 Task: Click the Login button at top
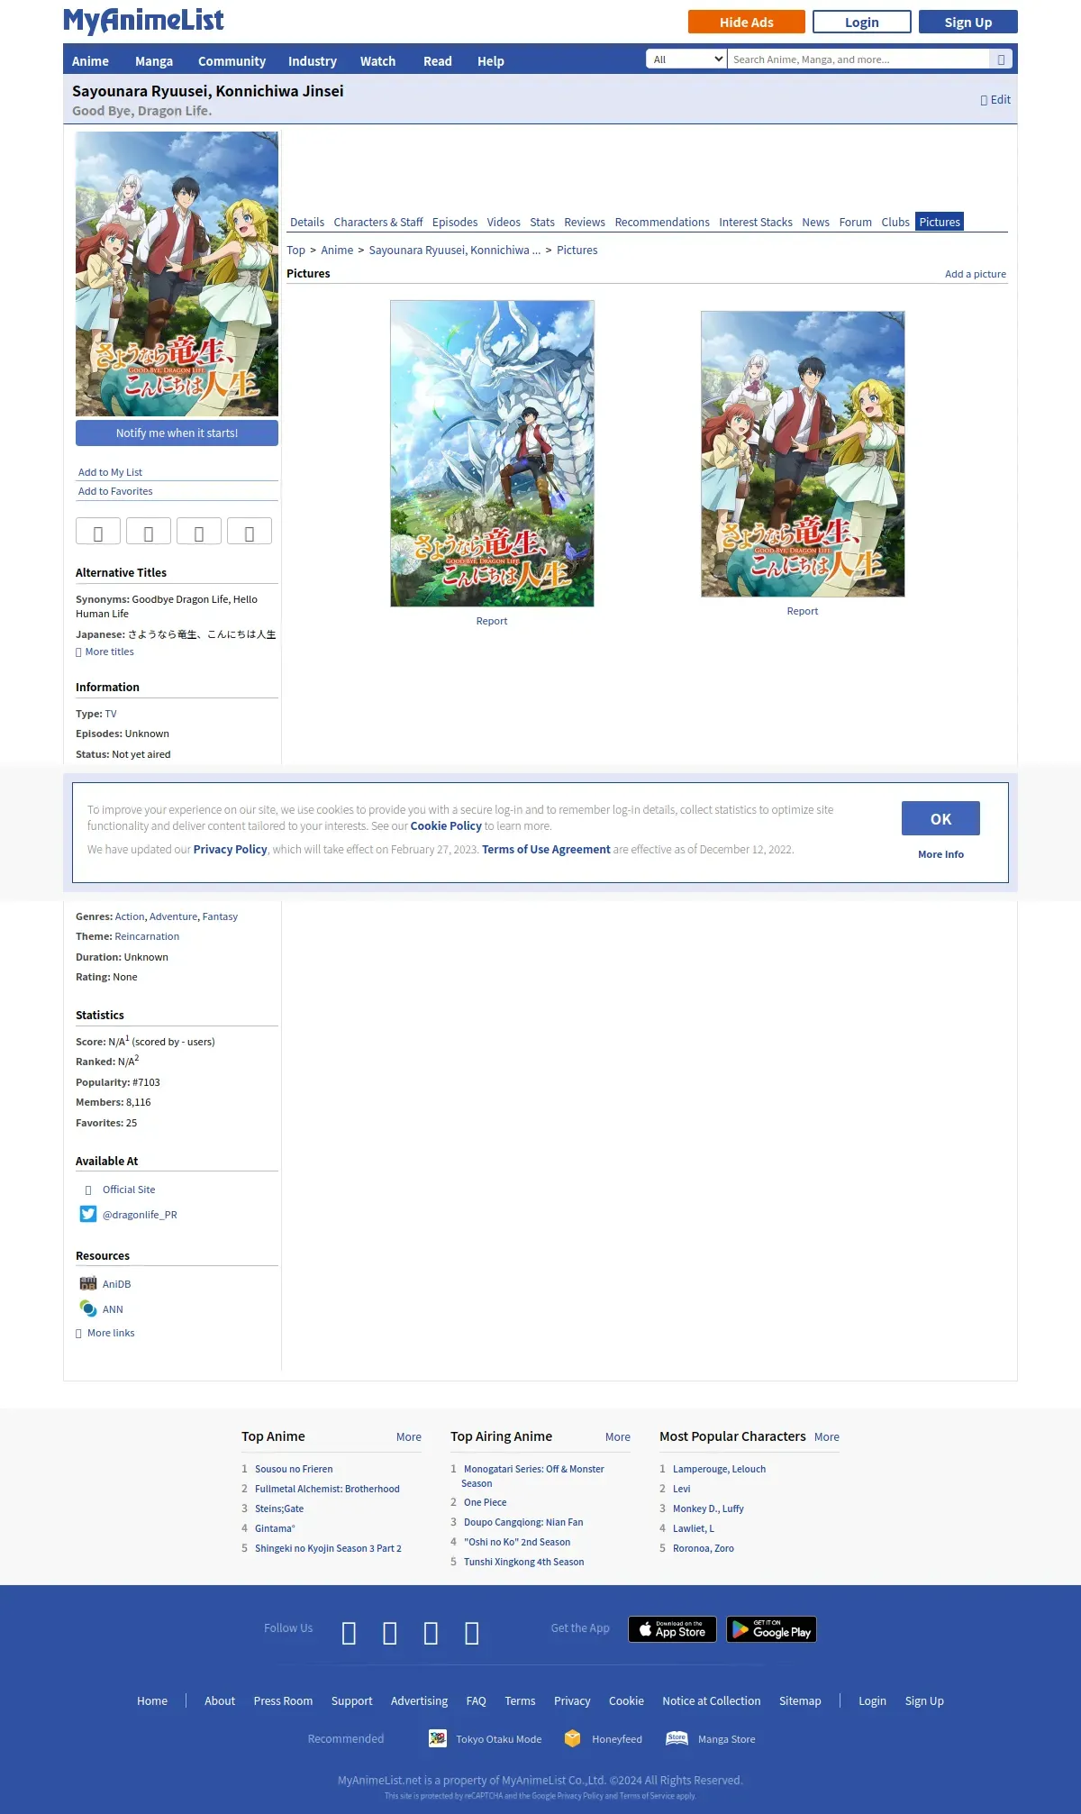862,22
